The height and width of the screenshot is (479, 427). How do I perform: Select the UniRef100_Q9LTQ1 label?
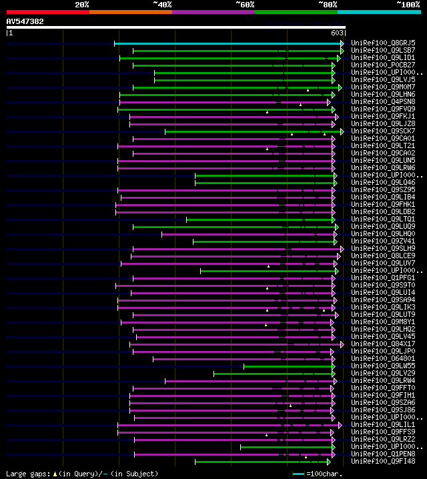tap(383, 219)
